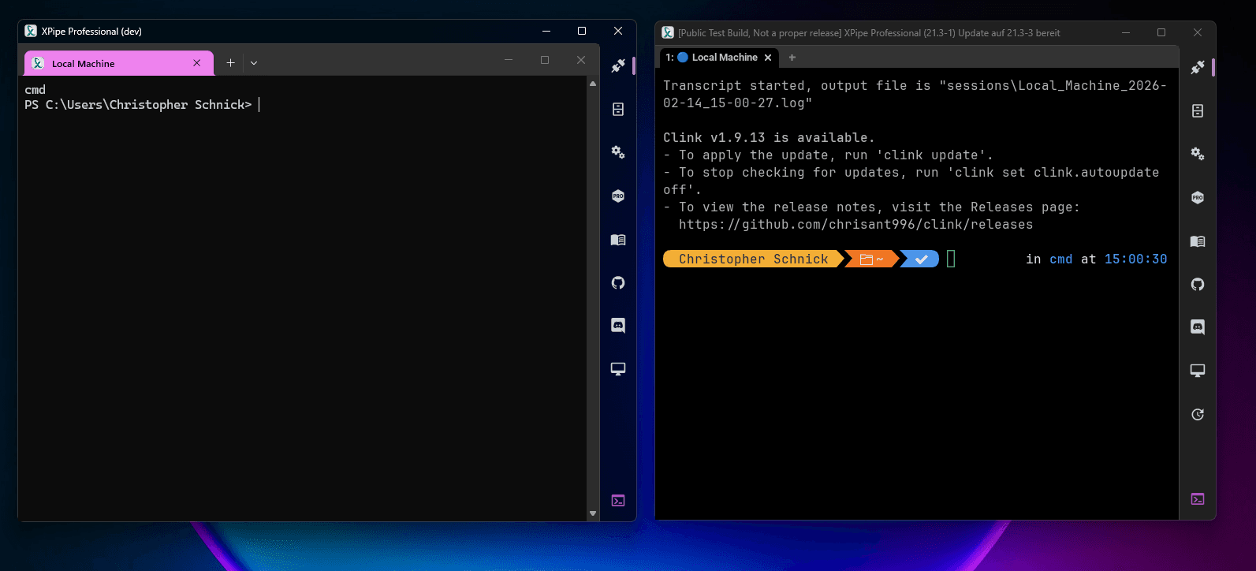Click the update refresh icon in test build sidebar
Screen dimensions: 1256x571
tap(1197, 415)
